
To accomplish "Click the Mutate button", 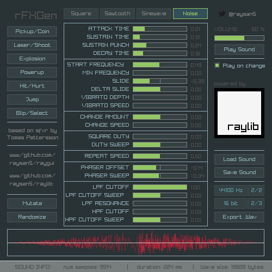I will pos(32,203).
